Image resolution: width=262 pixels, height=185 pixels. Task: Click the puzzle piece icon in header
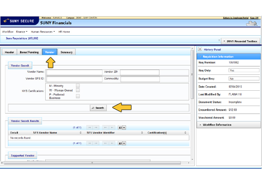(x=252, y=23)
